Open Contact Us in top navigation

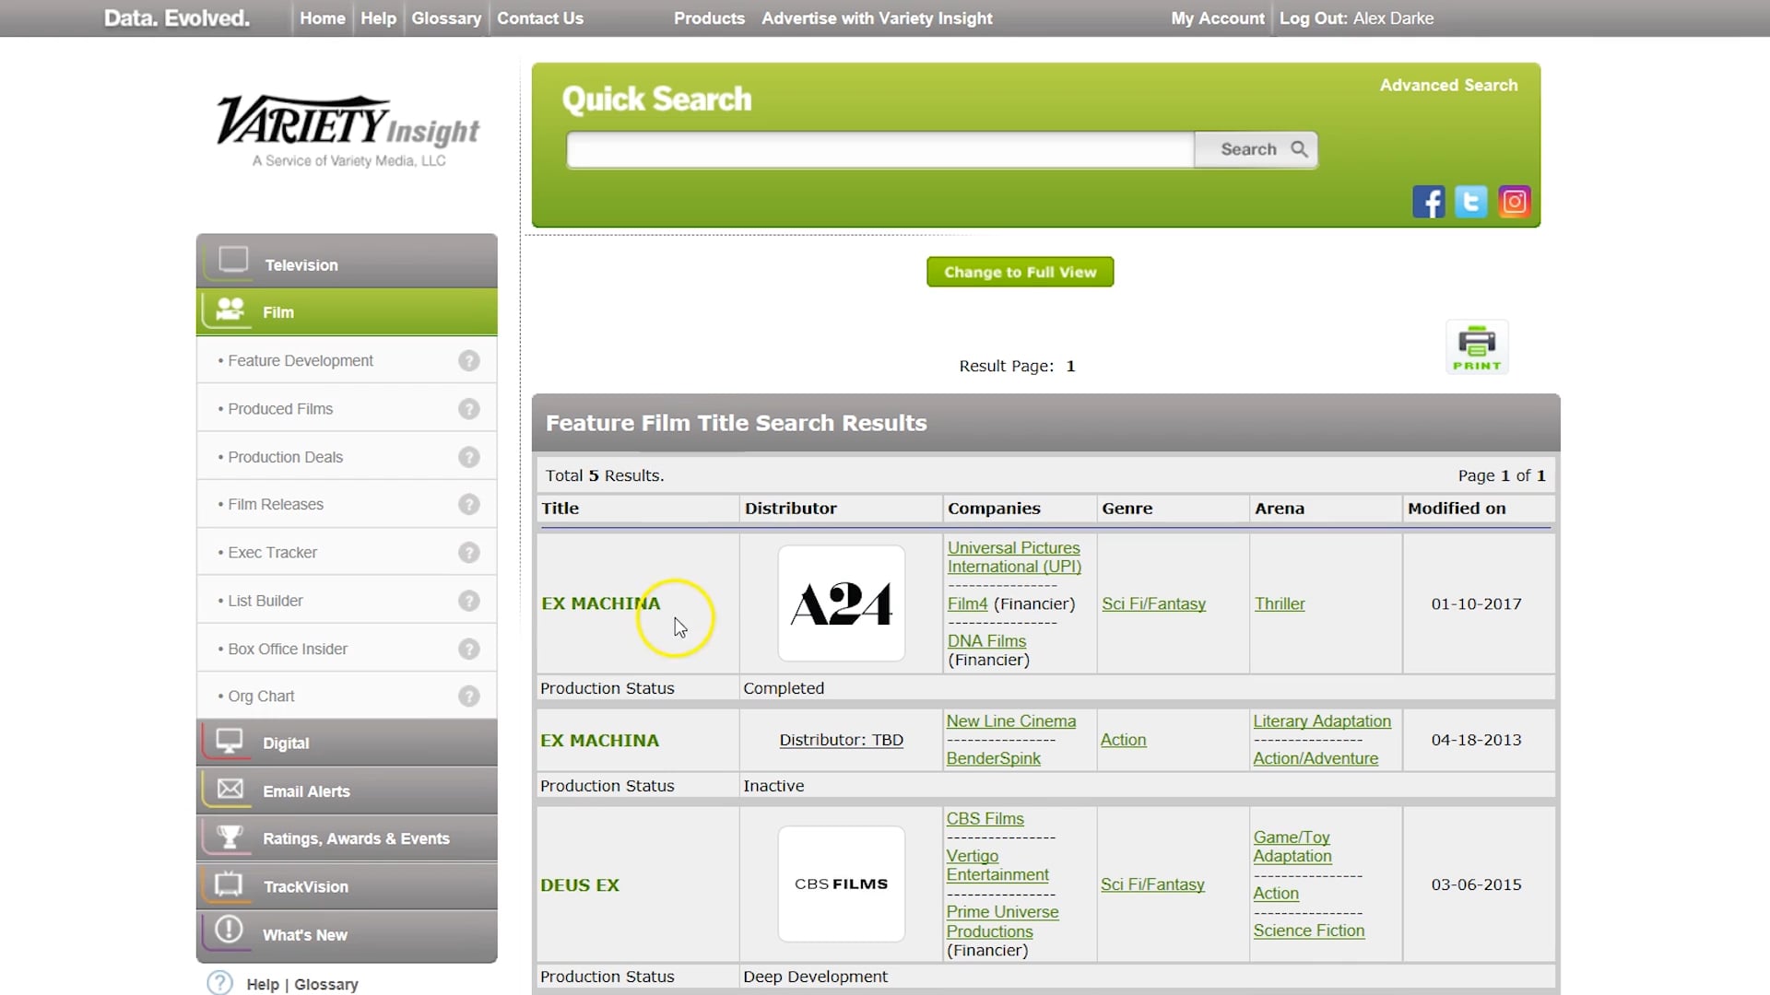540,18
